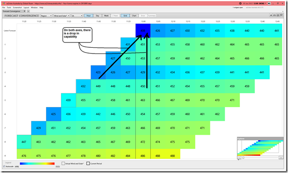Switch view to Chart
The image size is (288, 173).
click(134, 16)
